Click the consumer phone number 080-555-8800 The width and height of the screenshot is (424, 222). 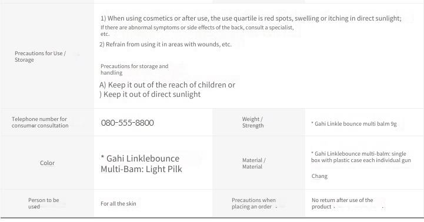[x=128, y=123]
